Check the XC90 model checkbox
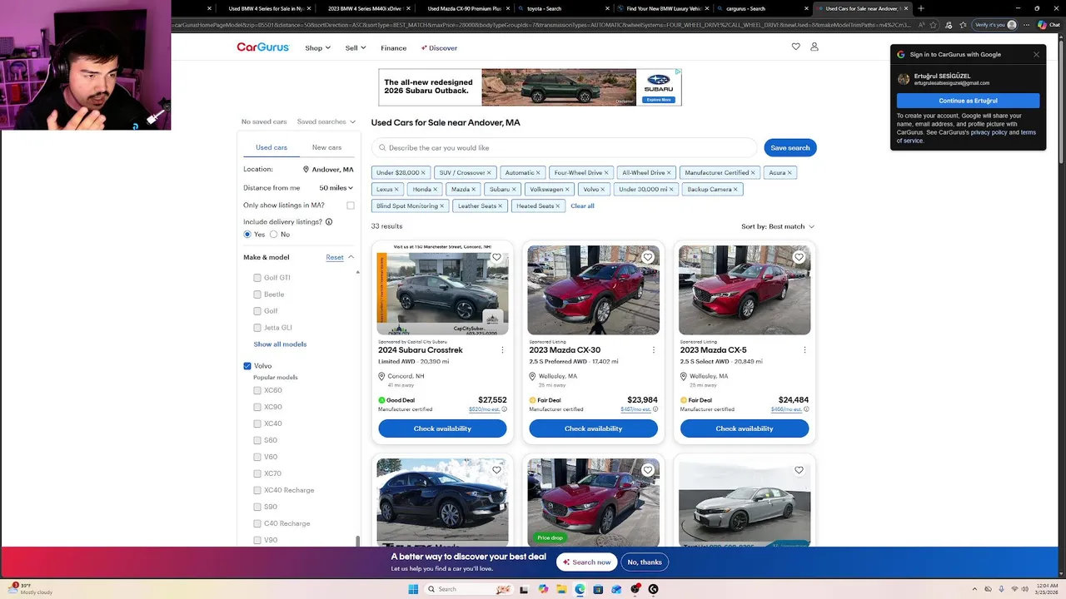The width and height of the screenshot is (1066, 599). coord(257,407)
